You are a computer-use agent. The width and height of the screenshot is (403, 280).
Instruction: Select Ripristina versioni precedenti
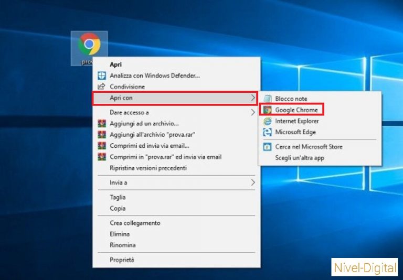click(148, 168)
